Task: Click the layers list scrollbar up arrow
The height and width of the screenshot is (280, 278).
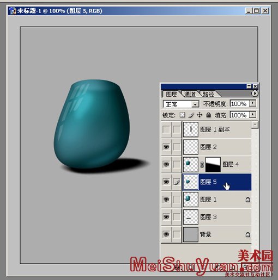Action: [255, 125]
